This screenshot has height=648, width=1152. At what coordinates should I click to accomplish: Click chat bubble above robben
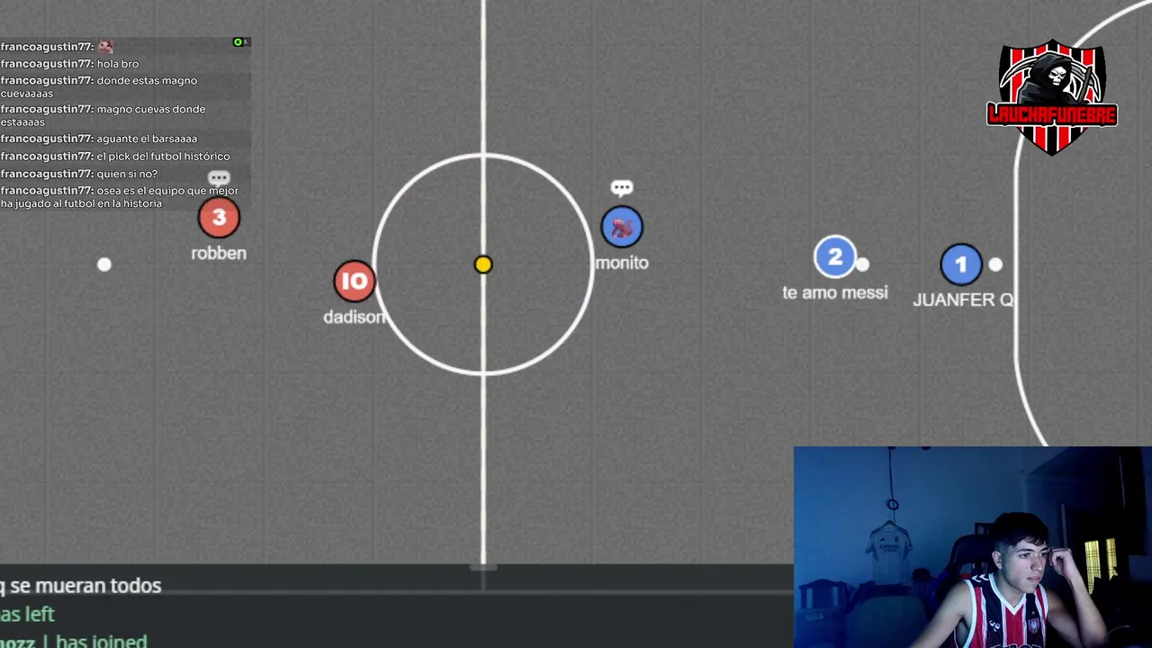[x=219, y=178]
